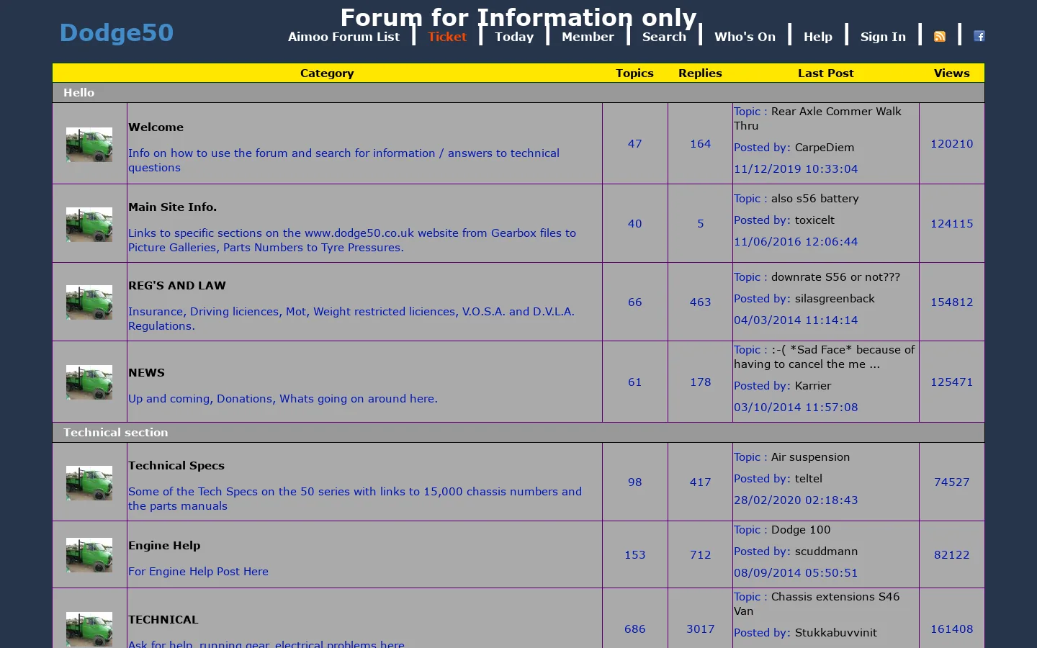Click the Last Post column header
1037x648 pixels.
pos(825,73)
